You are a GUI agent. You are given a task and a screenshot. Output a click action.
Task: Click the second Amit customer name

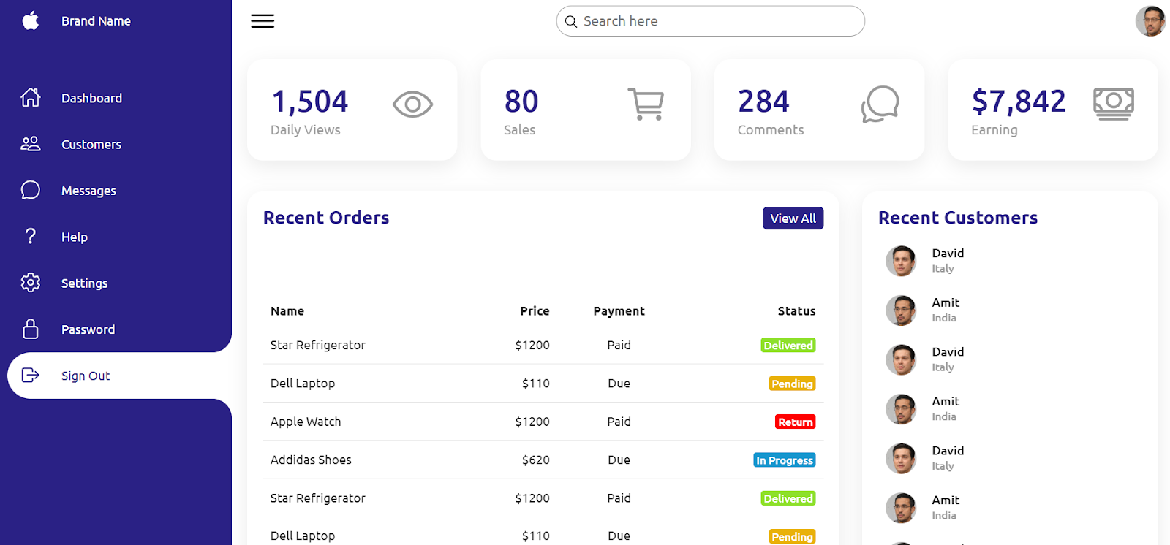coord(946,401)
